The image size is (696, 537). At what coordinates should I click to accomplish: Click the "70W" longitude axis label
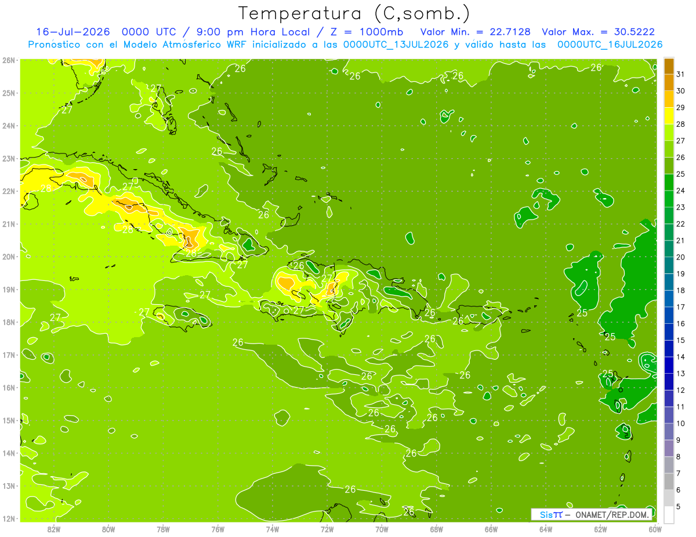(382, 529)
